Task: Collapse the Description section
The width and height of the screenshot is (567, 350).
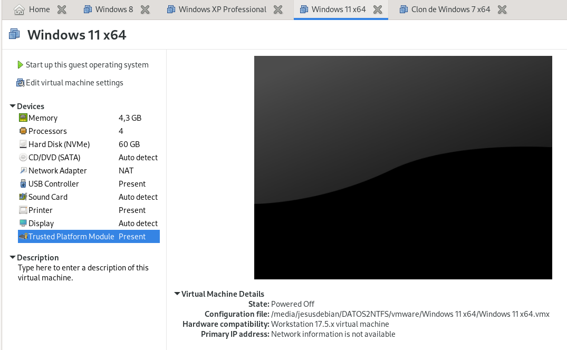Action: coord(12,257)
